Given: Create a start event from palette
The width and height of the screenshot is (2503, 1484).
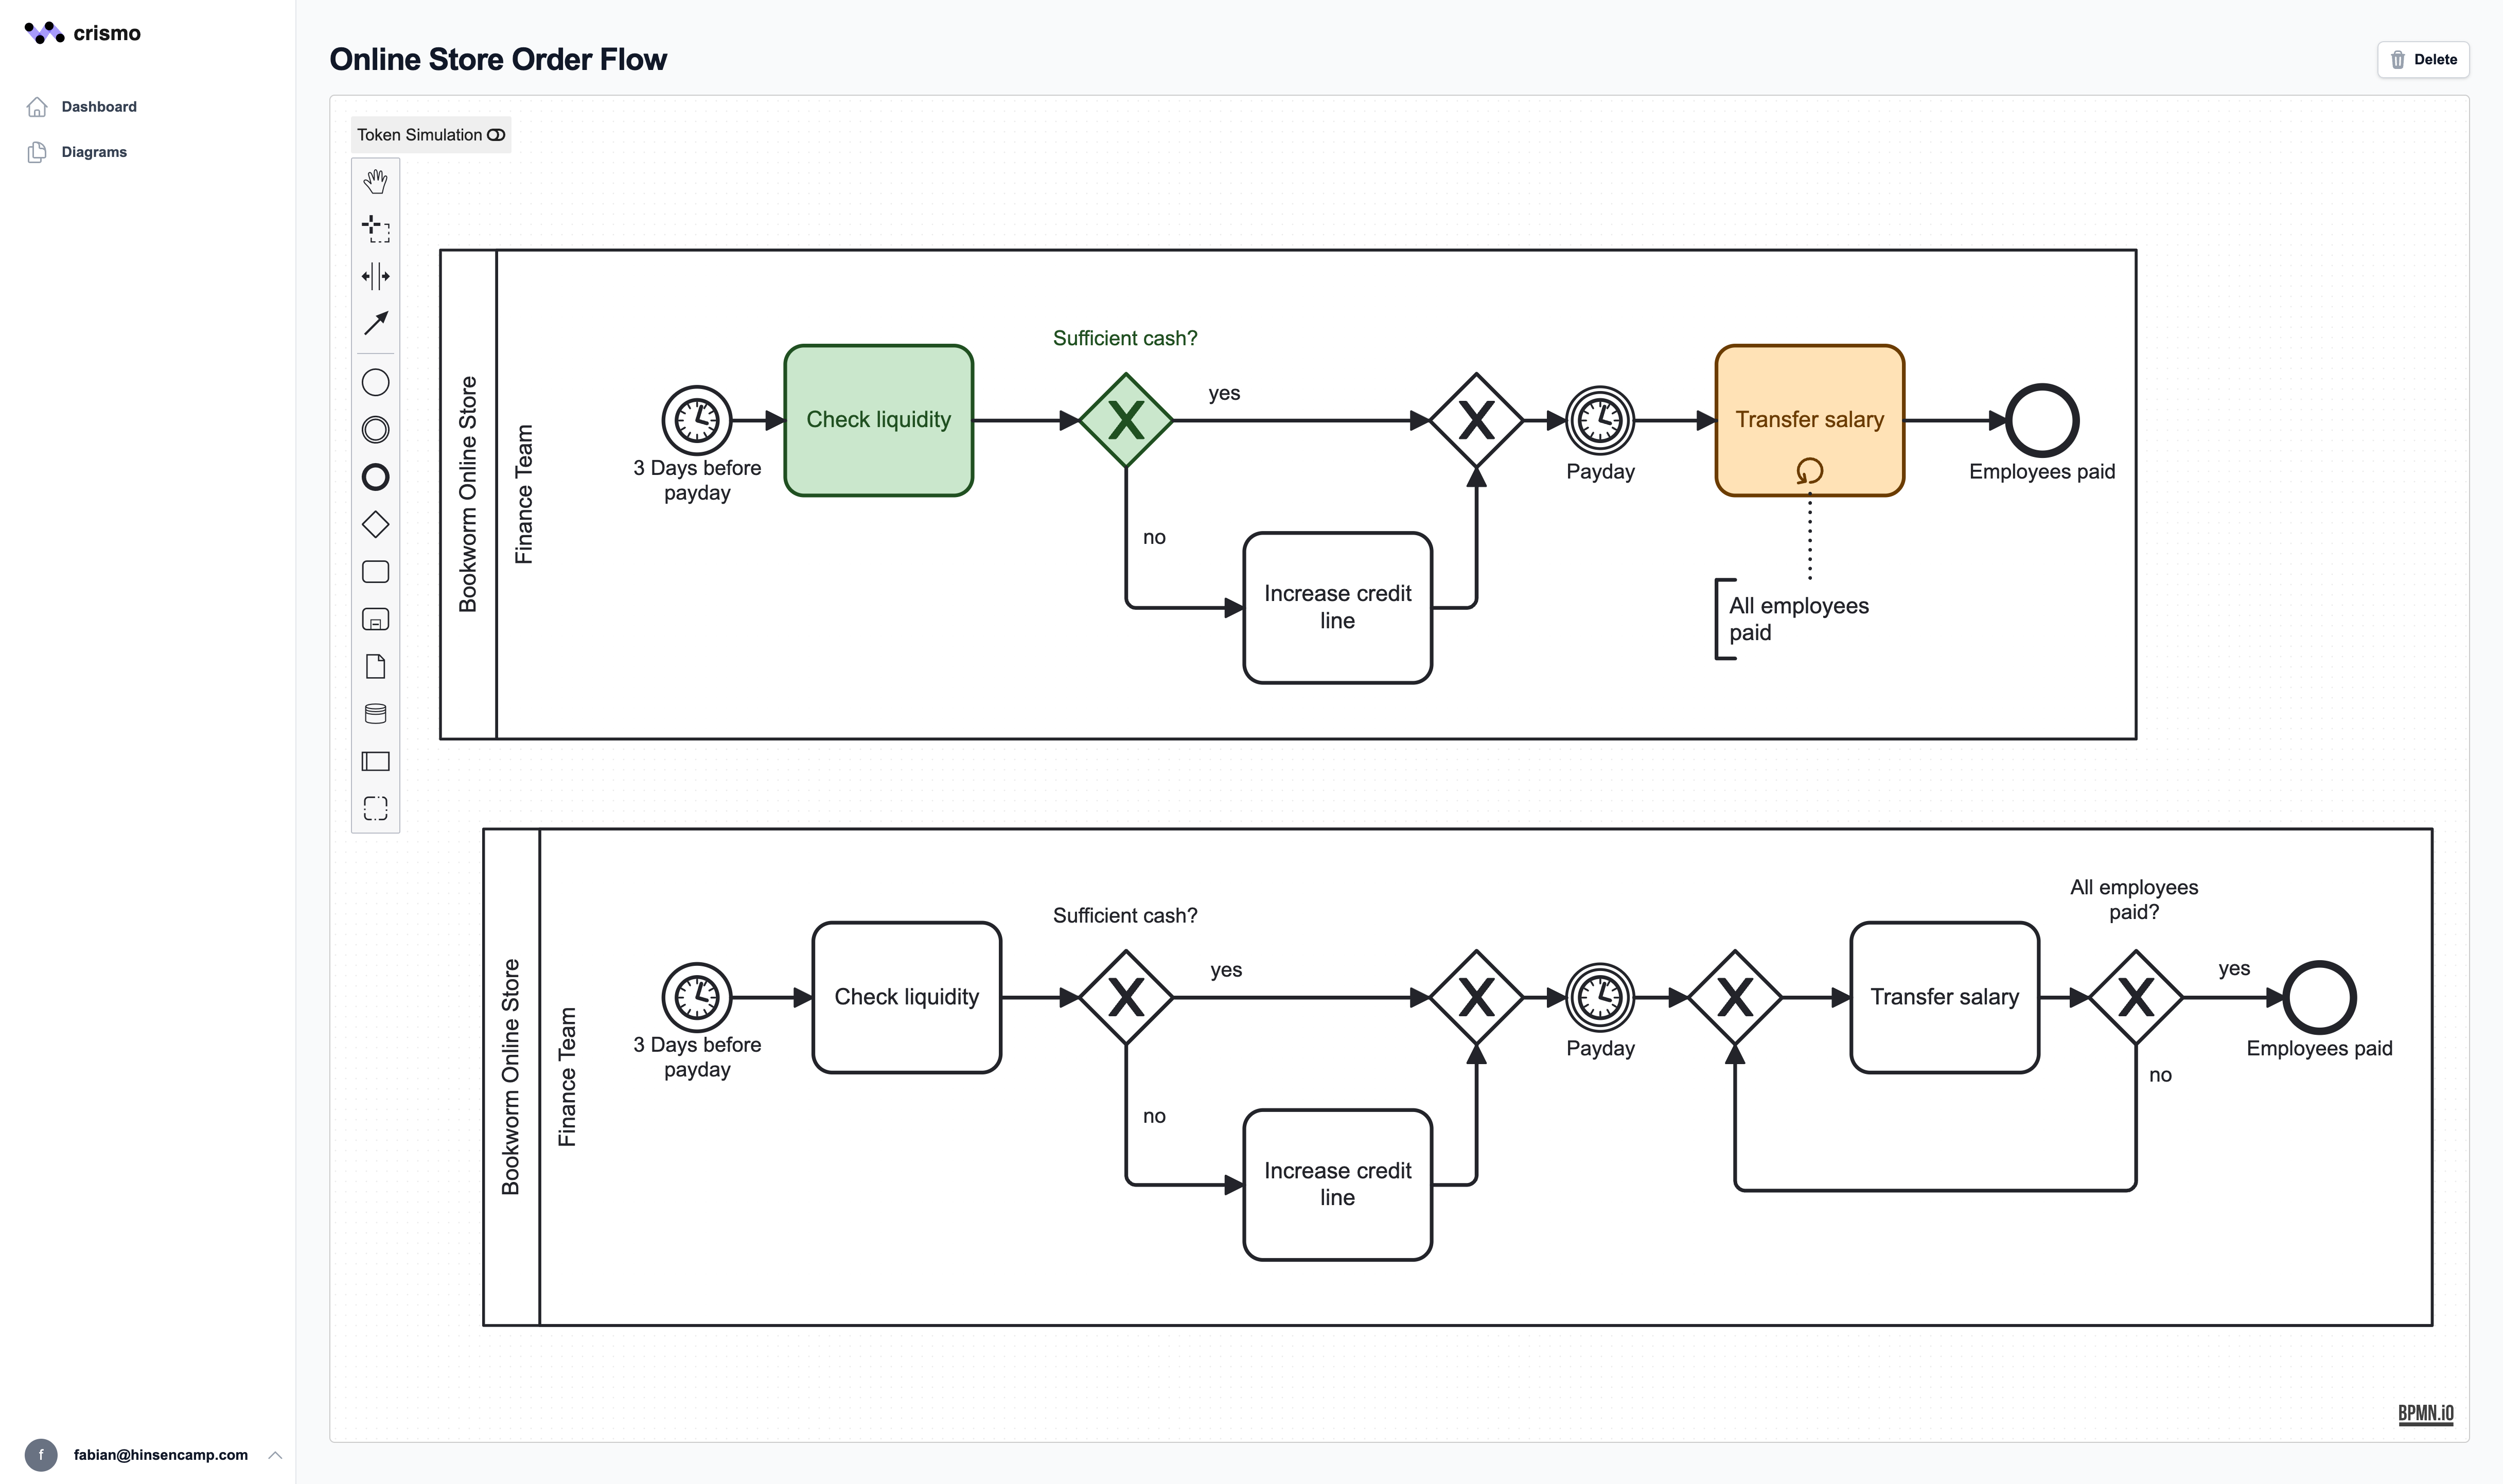Looking at the screenshot, I should (375, 382).
